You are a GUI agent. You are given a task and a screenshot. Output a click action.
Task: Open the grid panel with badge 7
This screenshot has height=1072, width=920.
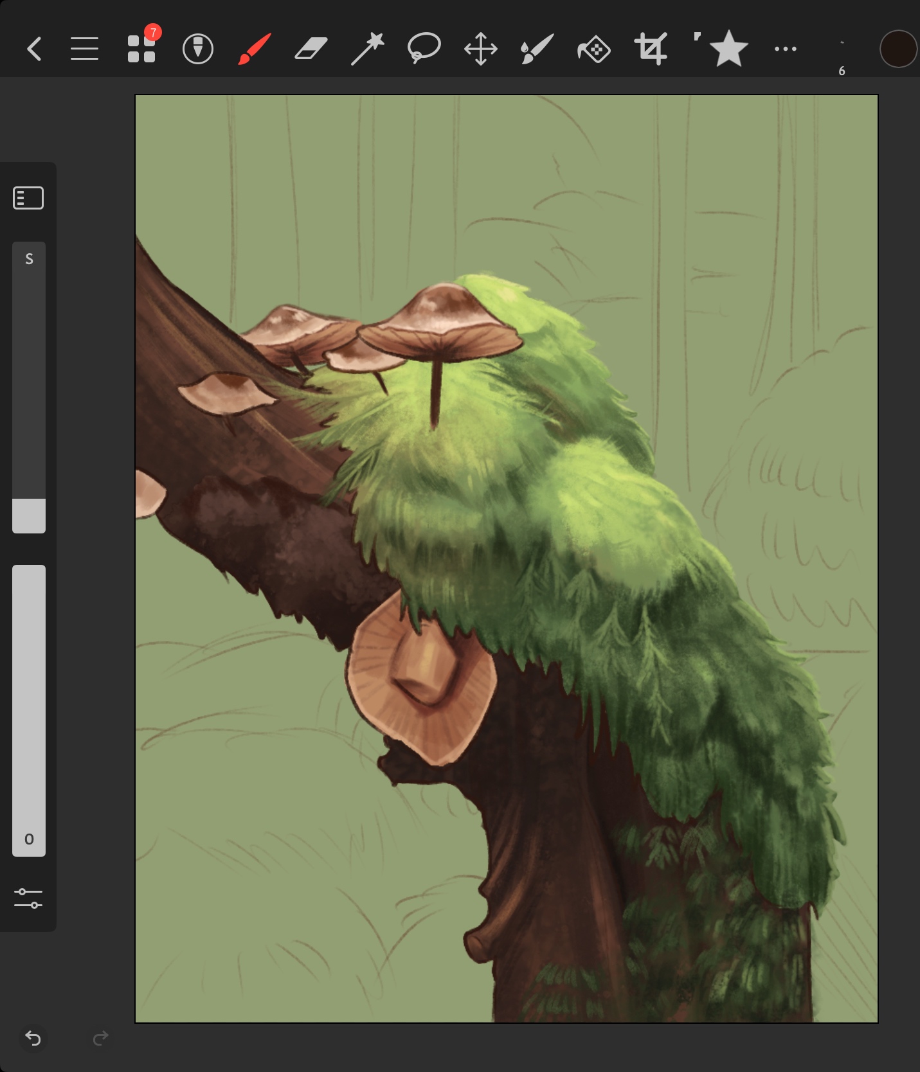[x=141, y=49]
